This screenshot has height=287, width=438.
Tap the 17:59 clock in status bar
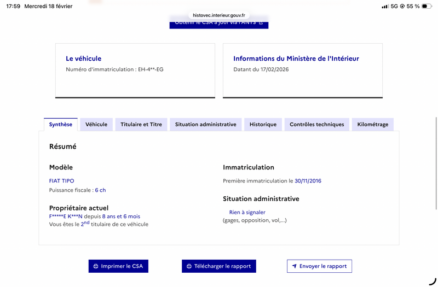(13, 6)
